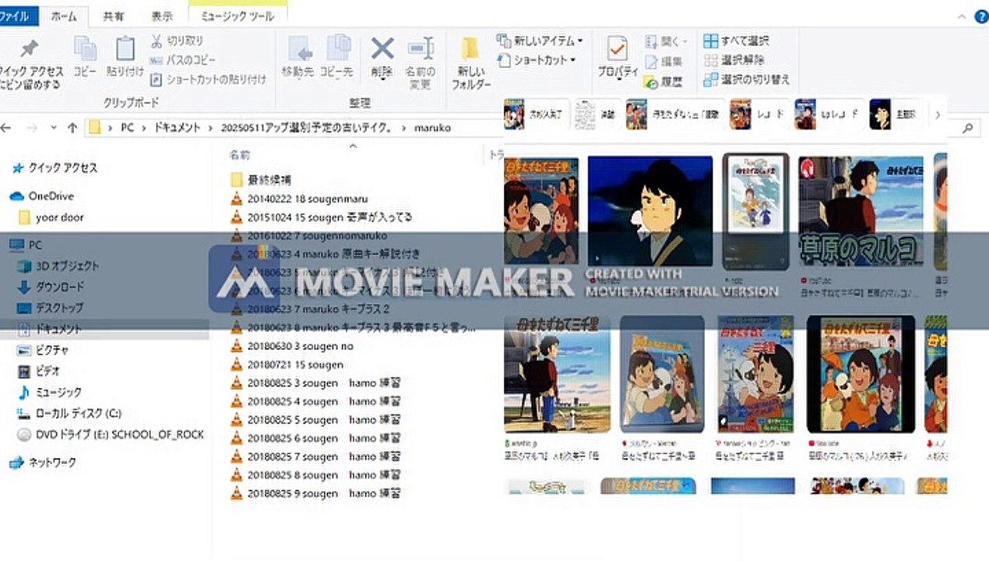Click History (履歴) in ribbon
The height and width of the screenshot is (561, 989).
pyautogui.click(x=663, y=81)
